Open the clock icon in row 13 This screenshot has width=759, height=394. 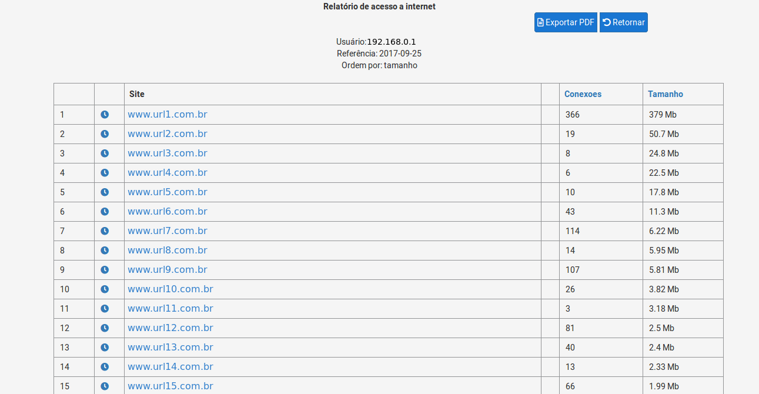pyautogui.click(x=105, y=348)
